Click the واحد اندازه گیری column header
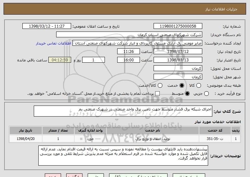The image size is (250, 177). pos(90,131)
